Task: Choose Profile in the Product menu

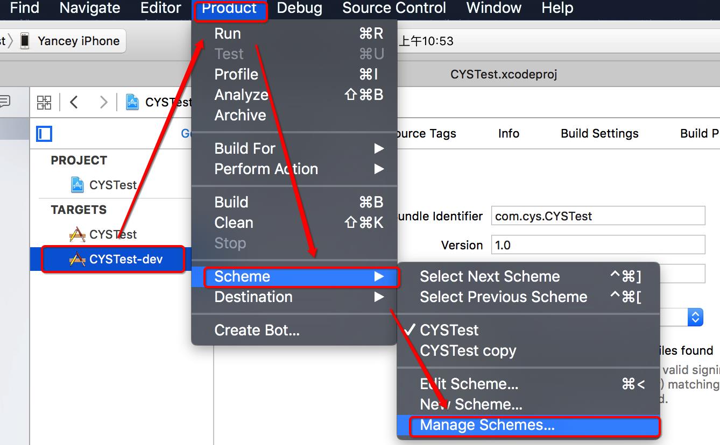Action: [294, 74]
